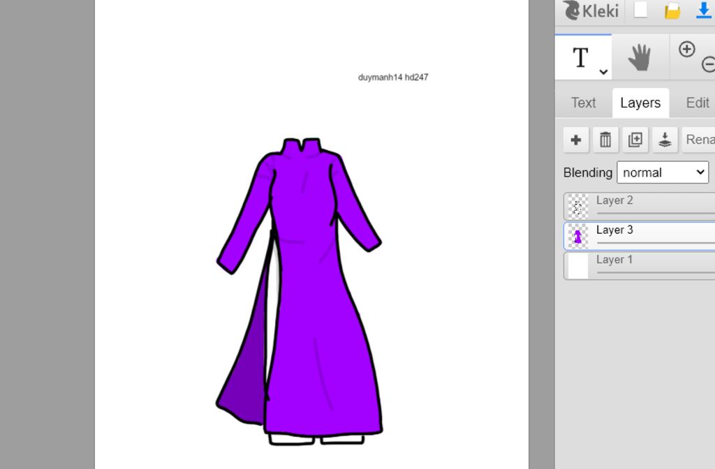
Task: Duplicate the current layer
Action: pyautogui.click(x=635, y=140)
